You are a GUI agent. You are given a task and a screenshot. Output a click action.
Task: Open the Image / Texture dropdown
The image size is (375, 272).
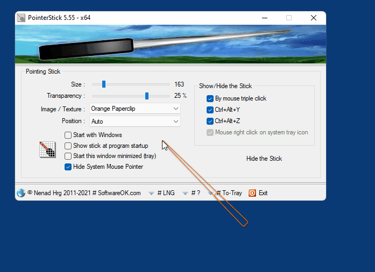pyautogui.click(x=135, y=109)
